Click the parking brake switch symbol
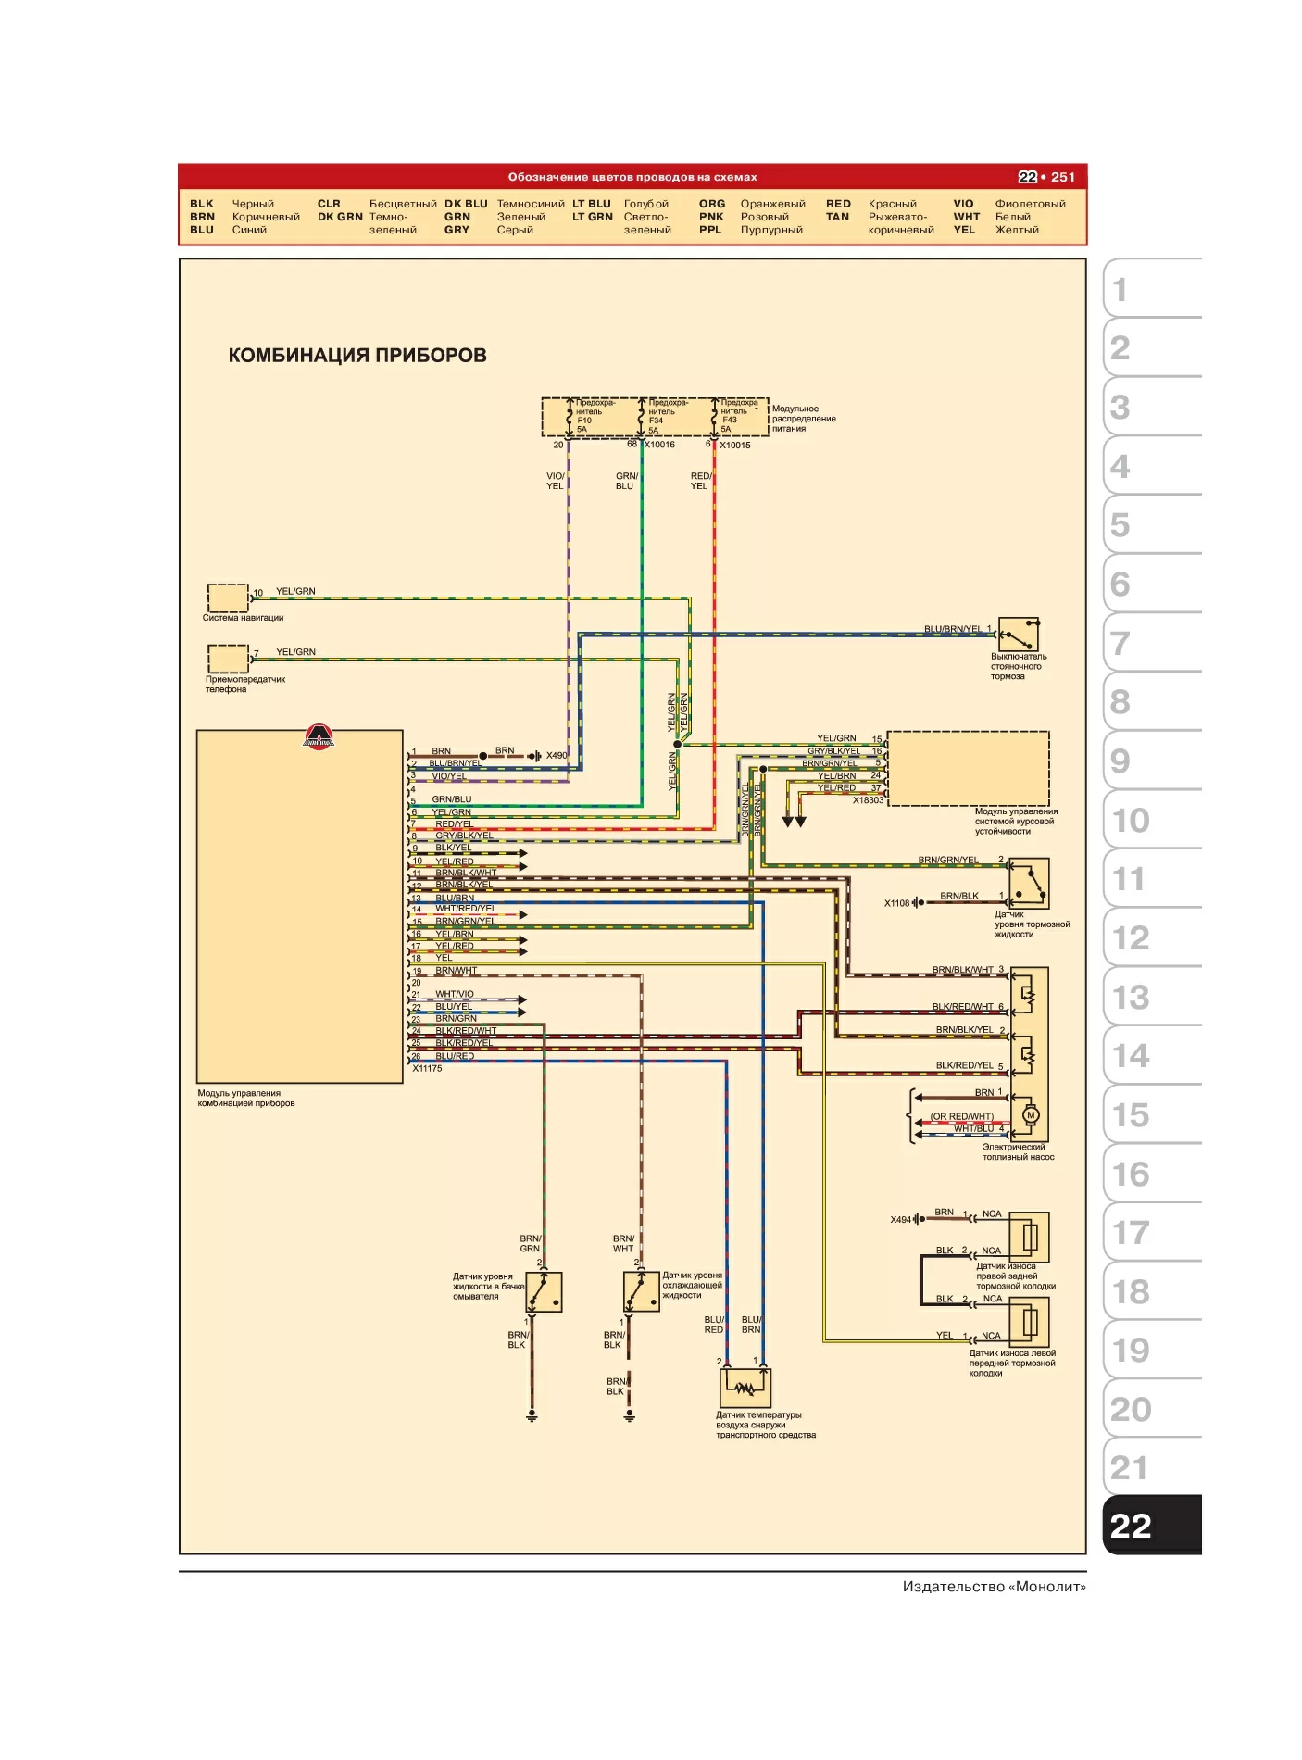The height and width of the screenshot is (1760, 1302). [x=1018, y=635]
